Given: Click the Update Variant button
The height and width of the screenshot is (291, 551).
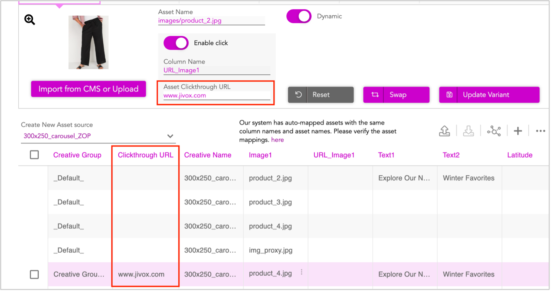Looking at the screenshot, I should click(x=489, y=95).
